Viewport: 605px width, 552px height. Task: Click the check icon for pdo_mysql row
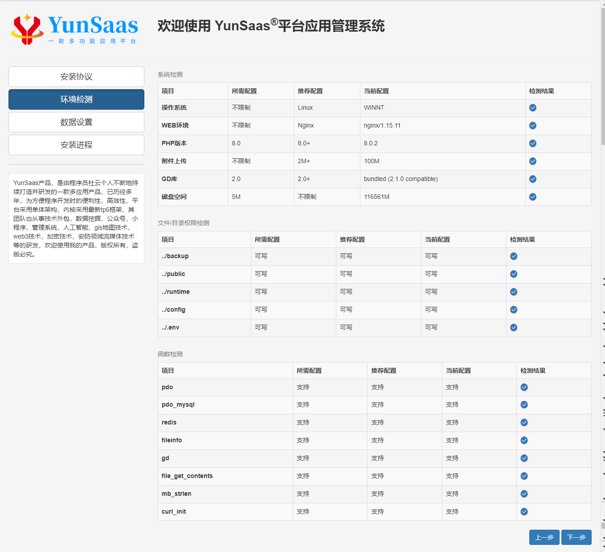pos(524,405)
